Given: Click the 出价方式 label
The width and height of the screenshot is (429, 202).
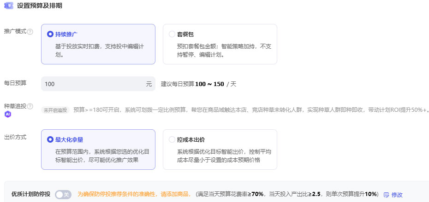Looking at the screenshot, I should click(x=15, y=137).
